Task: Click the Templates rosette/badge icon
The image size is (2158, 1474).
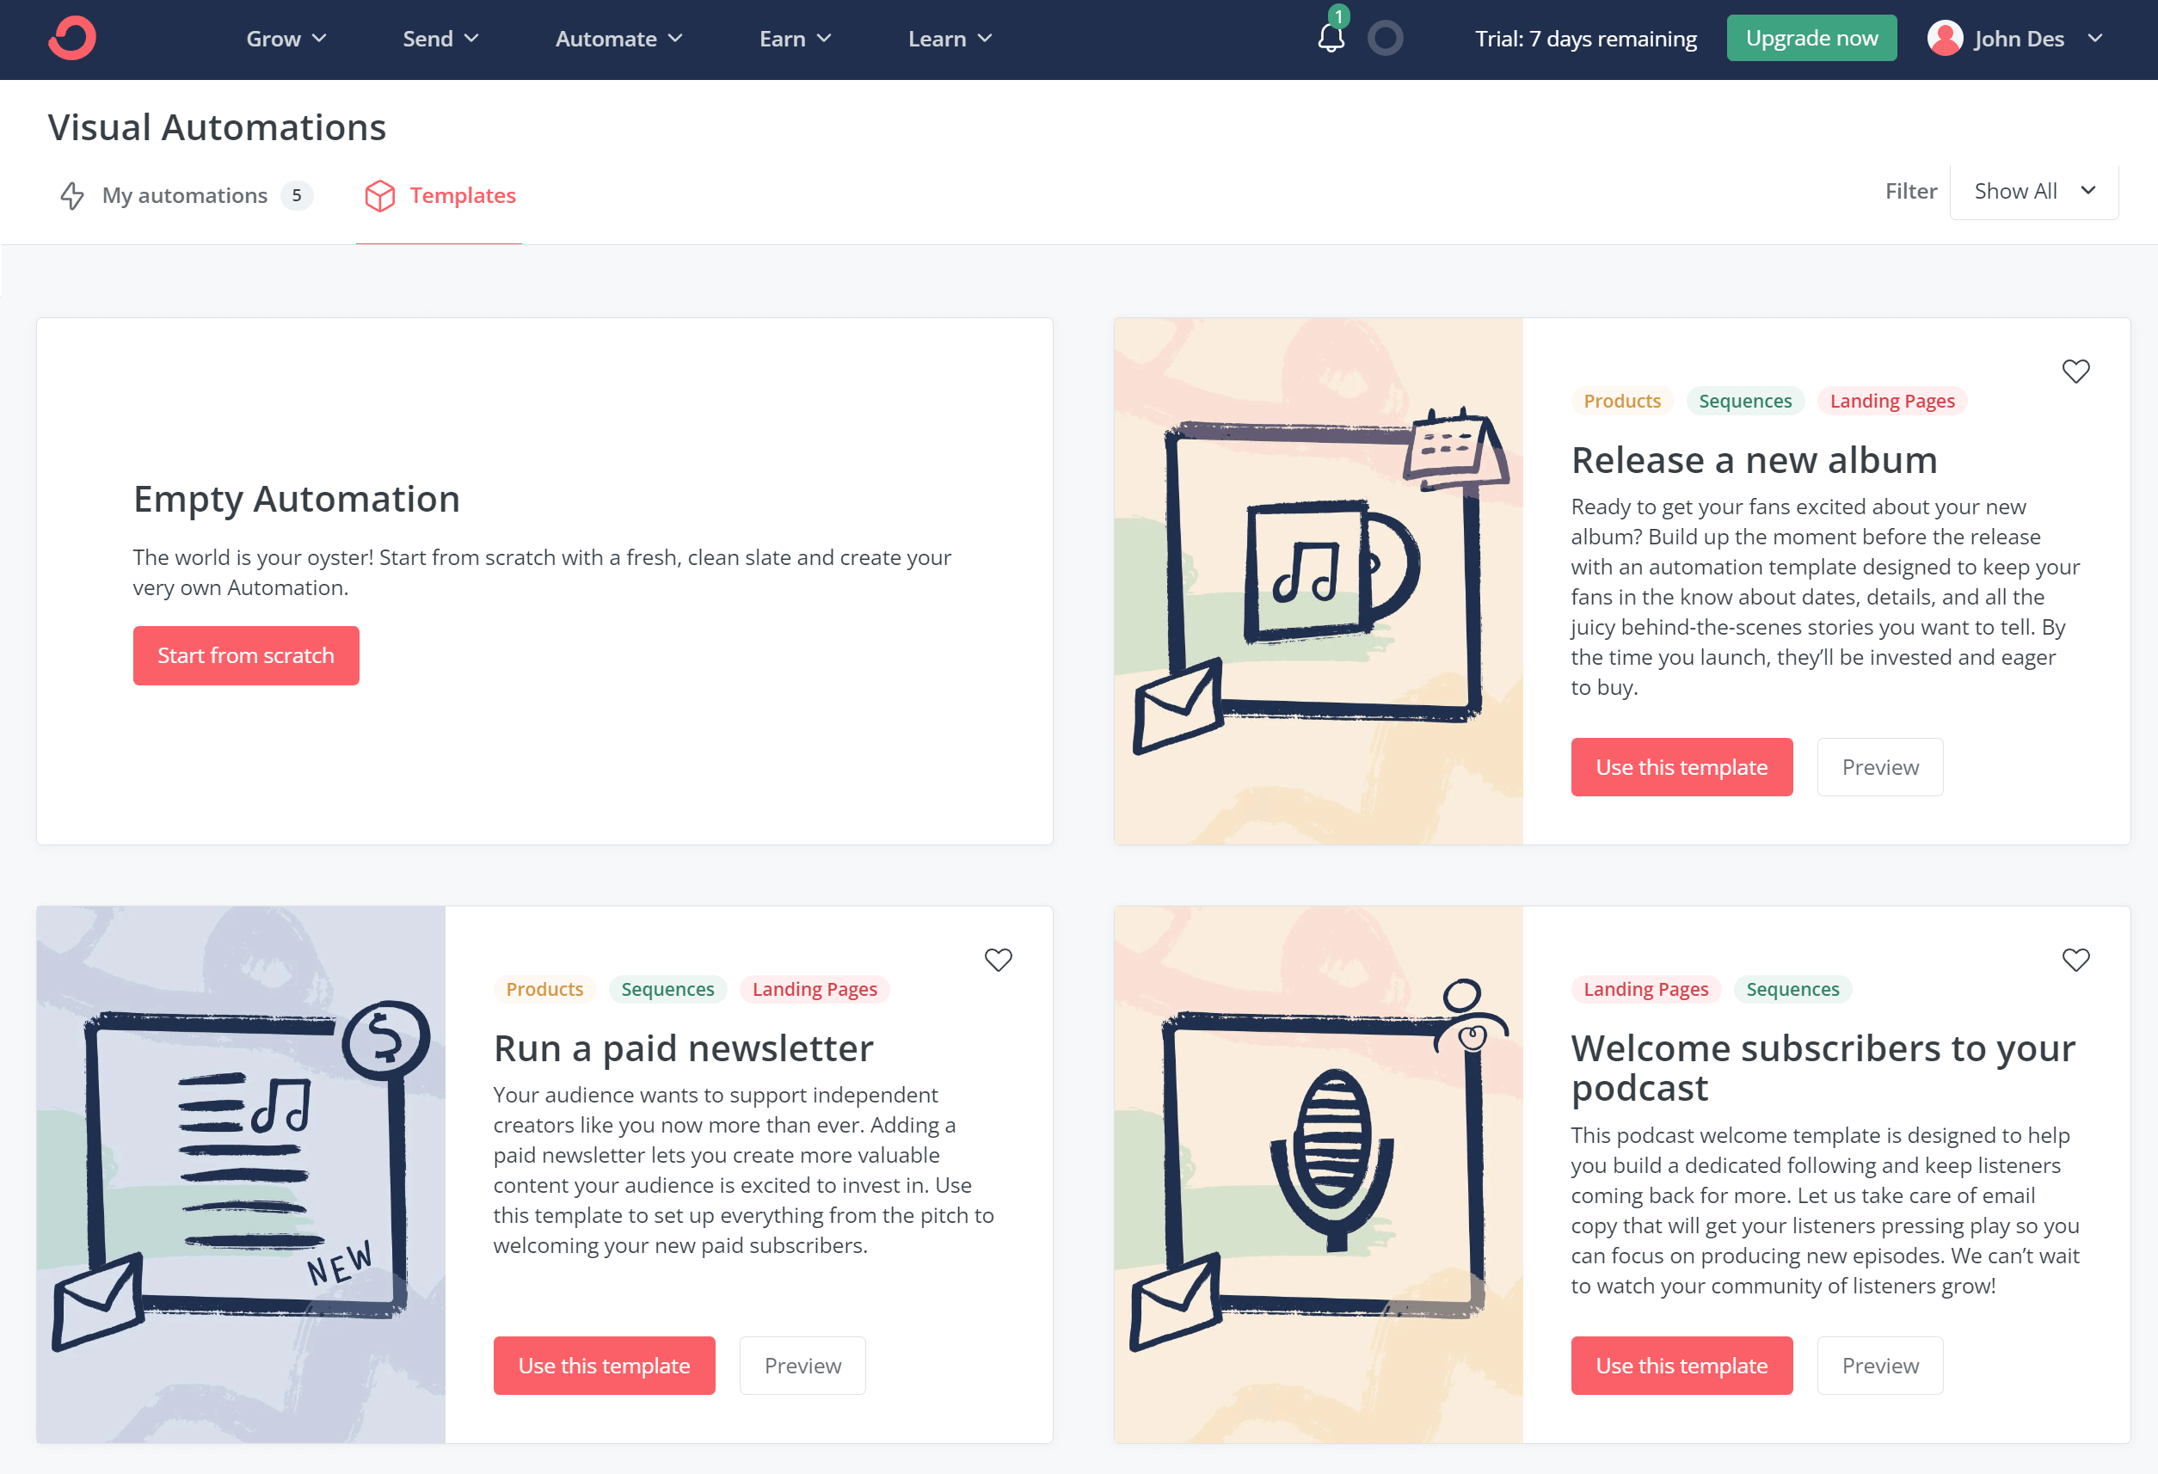Action: [378, 195]
